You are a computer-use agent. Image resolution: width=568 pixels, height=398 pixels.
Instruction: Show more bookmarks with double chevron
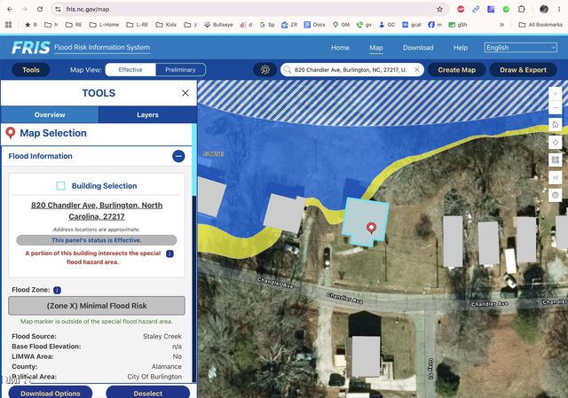pos(501,25)
